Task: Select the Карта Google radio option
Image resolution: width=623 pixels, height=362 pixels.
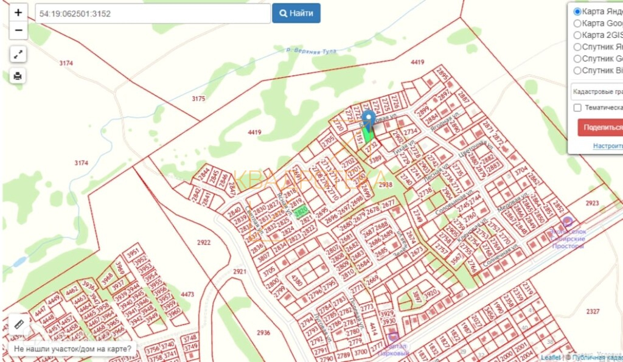Action: (577, 24)
